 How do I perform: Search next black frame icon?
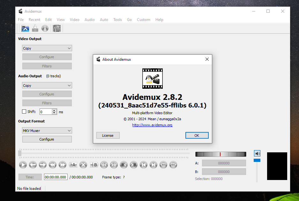134,165
